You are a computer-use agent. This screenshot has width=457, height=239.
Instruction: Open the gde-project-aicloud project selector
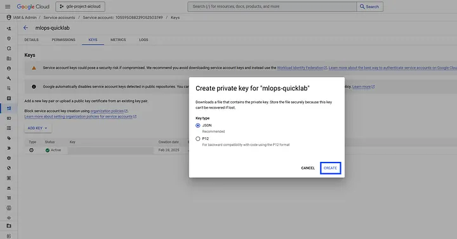[x=80, y=6]
